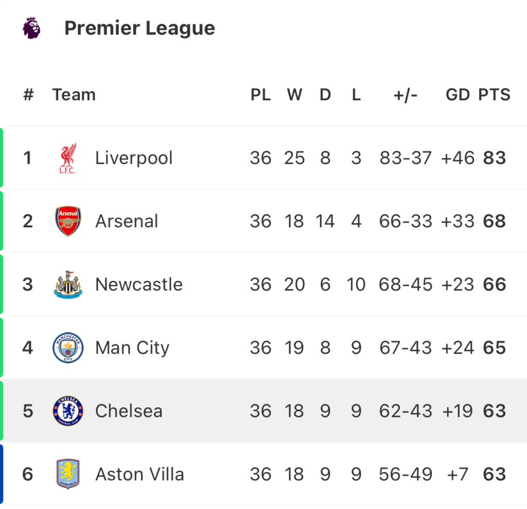Click the Premier League lion logo
This screenshot has width=527, height=509.
pyautogui.click(x=31, y=28)
